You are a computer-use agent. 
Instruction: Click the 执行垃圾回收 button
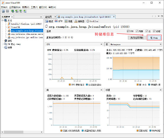pos(137,38)
